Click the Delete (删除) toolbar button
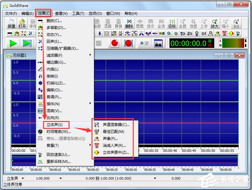The width and height of the screenshot is (252, 190). pos(129,23)
